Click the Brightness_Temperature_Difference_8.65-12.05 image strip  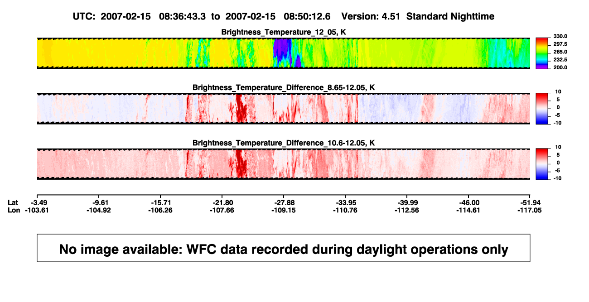(x=283, y=109)
